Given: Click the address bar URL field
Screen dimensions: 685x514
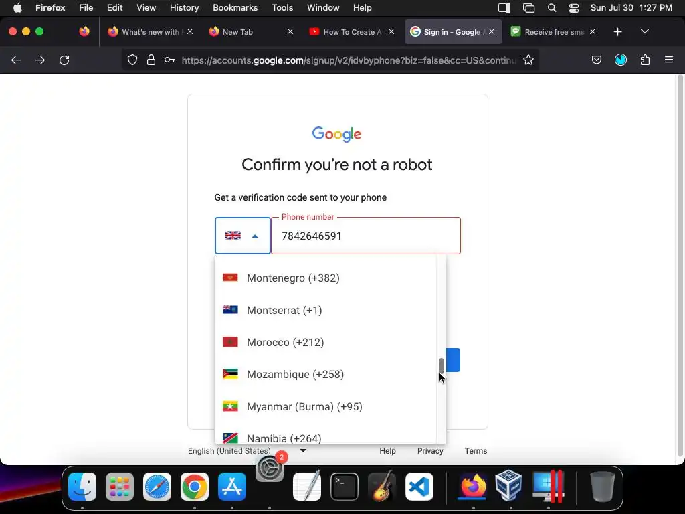Looking at the screenshot, I should point(348,60).
